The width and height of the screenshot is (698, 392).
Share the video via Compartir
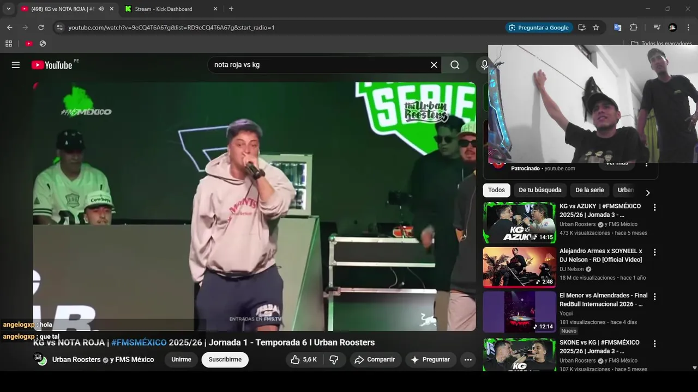(x=375, y=359)
